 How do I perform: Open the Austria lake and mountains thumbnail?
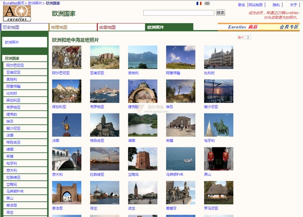point(142,57)
